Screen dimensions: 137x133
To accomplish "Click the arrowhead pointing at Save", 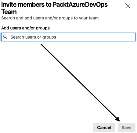I will coord(118,119).
